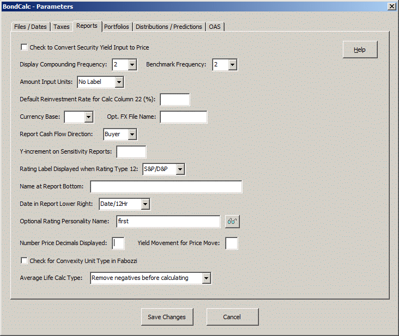The image size is (399, 336).
Task: Open Display Compounding Frequency dropdown
Action: 132,65
